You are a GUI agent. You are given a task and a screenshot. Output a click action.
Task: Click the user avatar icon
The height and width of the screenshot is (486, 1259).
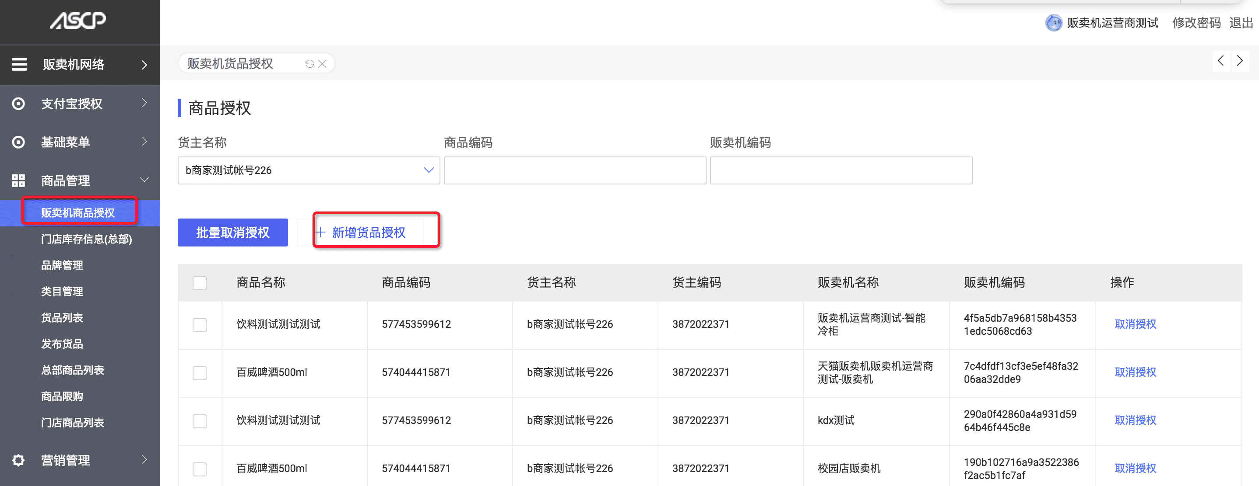1053,23
